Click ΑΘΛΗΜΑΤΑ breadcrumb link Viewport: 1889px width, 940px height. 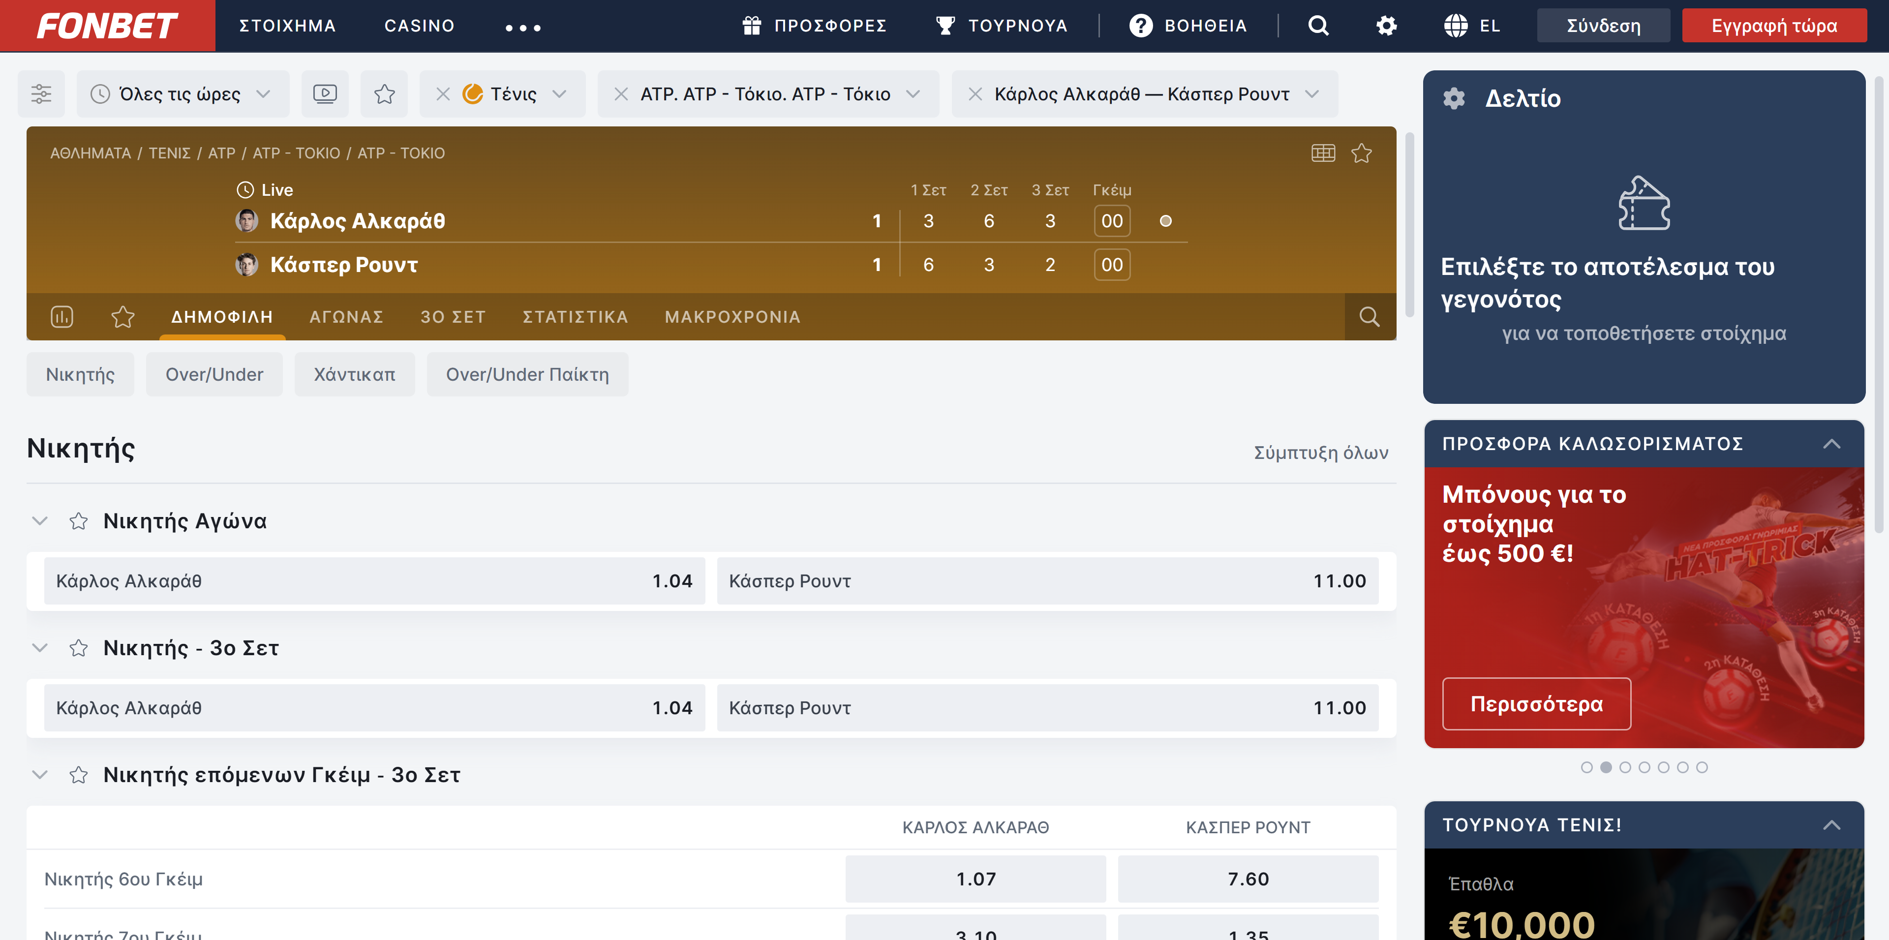pos(90,153)
